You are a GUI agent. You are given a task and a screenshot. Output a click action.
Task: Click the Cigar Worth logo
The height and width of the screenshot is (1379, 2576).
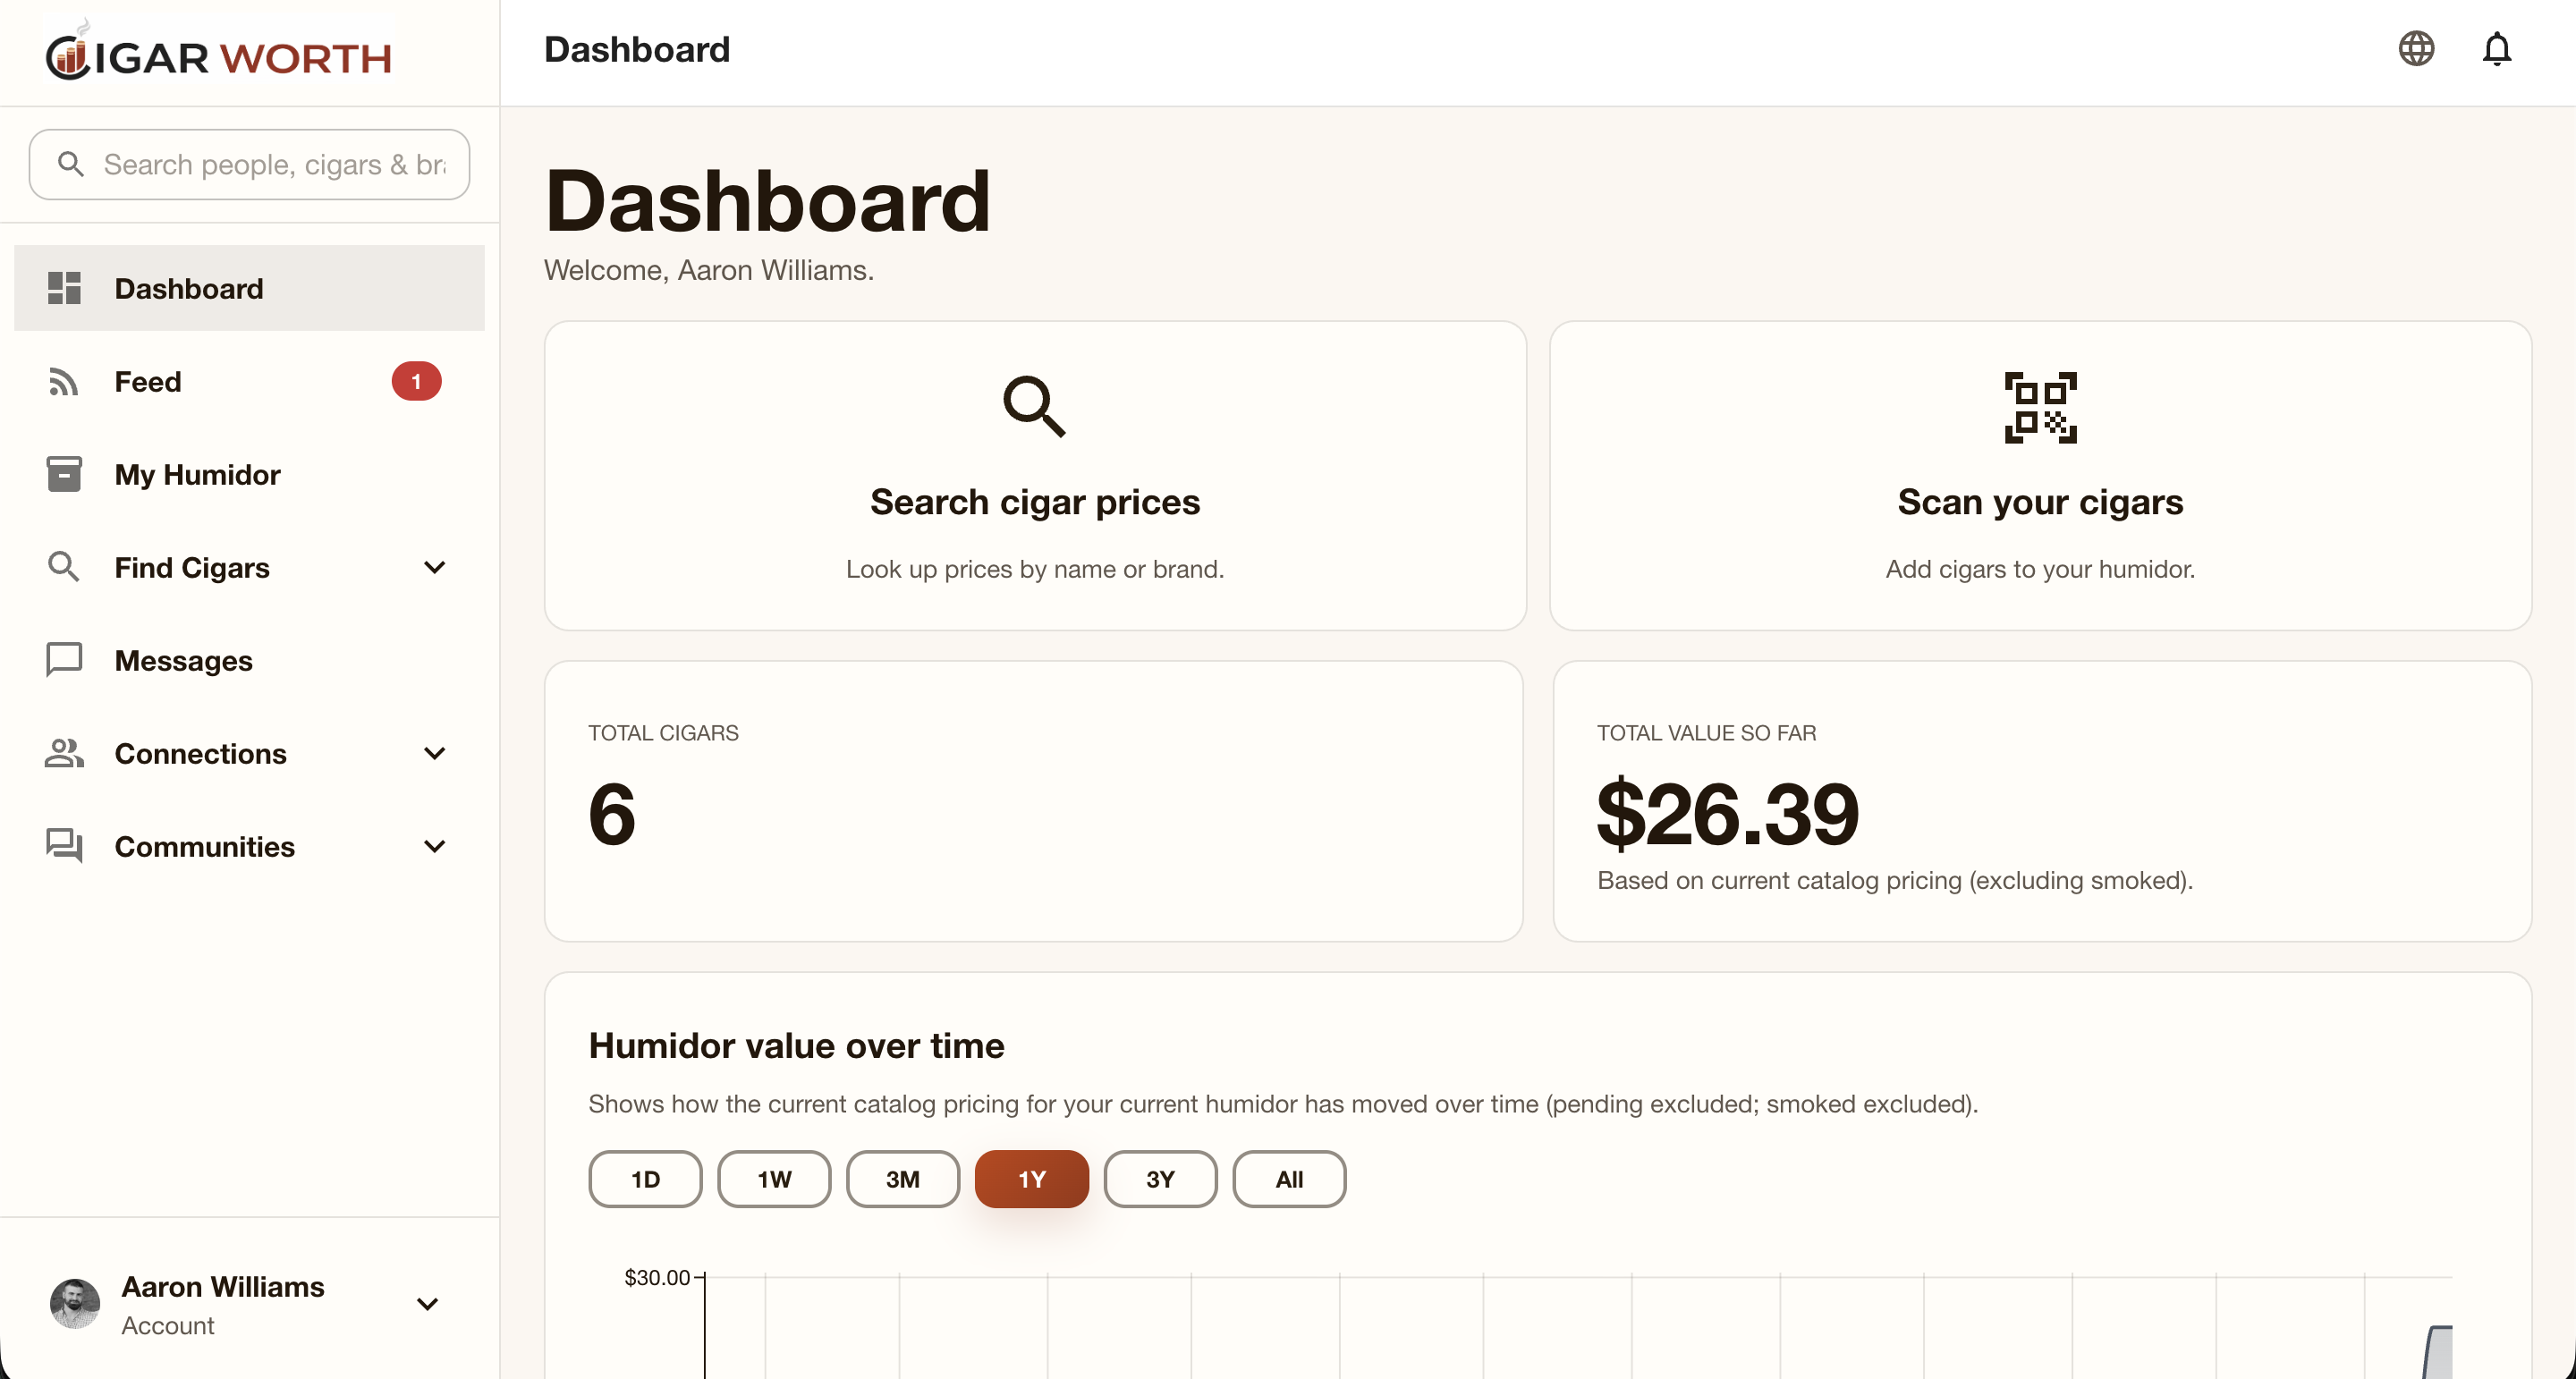pyautogui.click(x=219, y=55)
